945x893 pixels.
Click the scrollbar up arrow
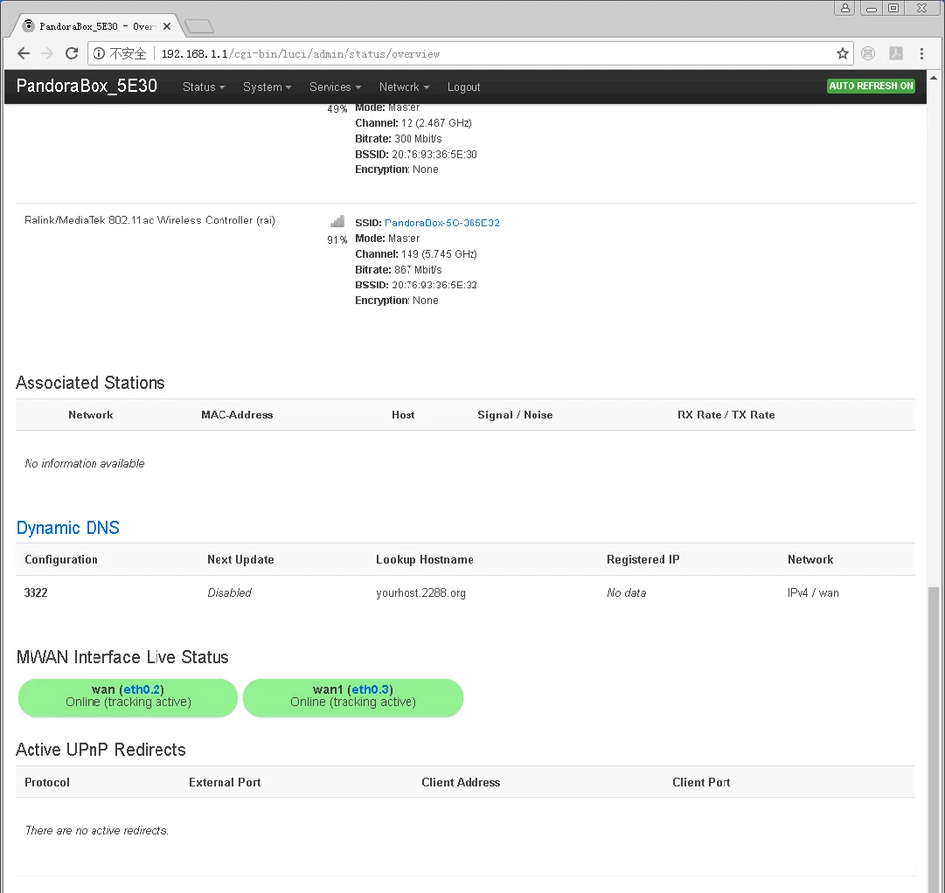point(933,78)
